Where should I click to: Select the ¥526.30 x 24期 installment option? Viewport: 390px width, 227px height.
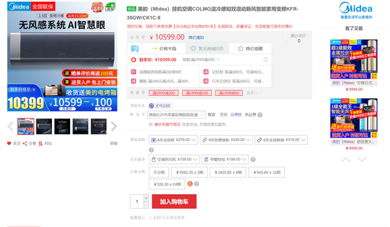pyautogui.click(x=167, y=184)
